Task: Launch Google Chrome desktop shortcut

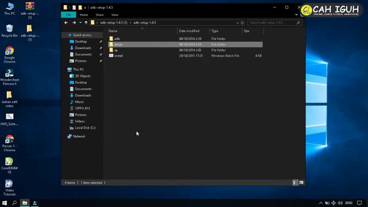Action: point(10,55)
